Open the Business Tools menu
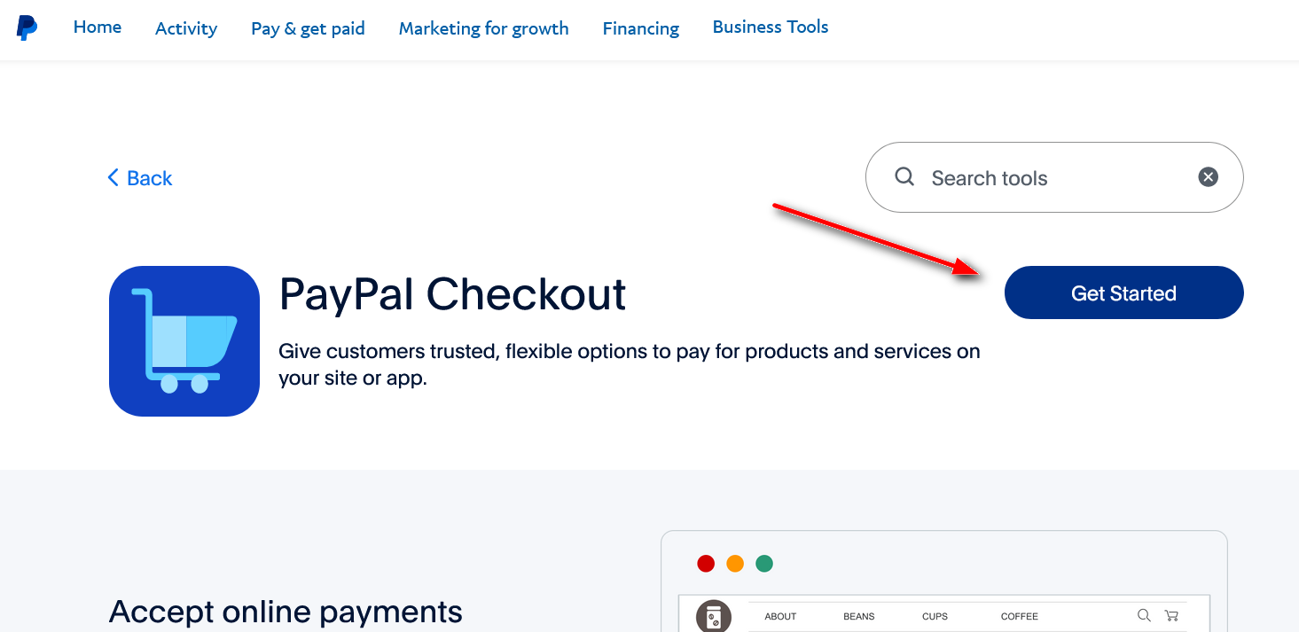The image size is (1299, 632). 771,27
